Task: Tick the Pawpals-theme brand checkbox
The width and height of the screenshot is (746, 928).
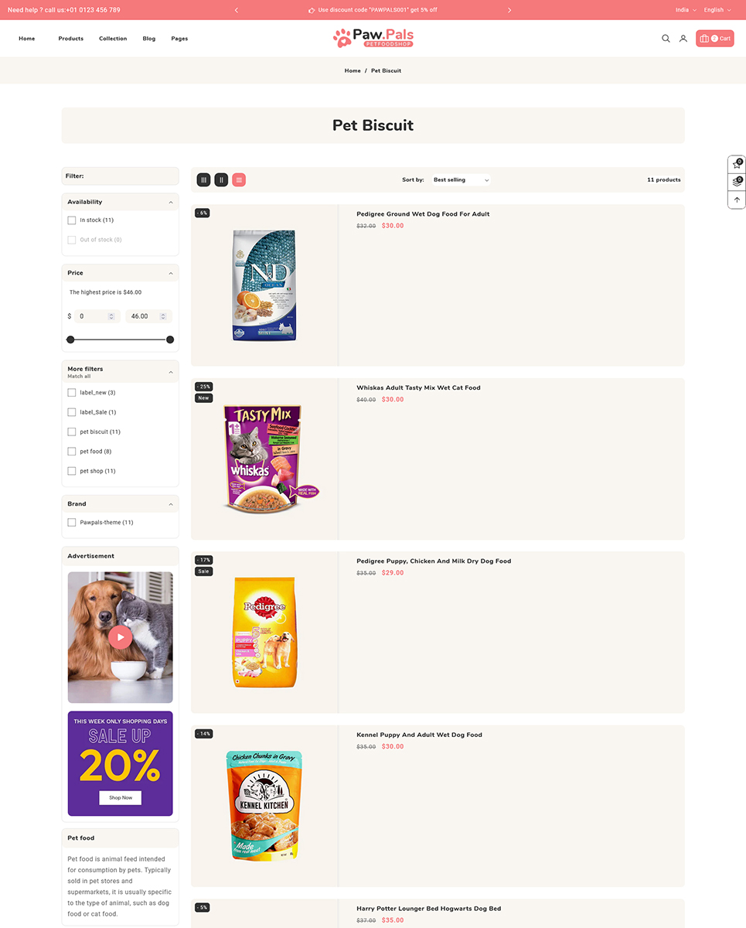Action: pos(72,523)
